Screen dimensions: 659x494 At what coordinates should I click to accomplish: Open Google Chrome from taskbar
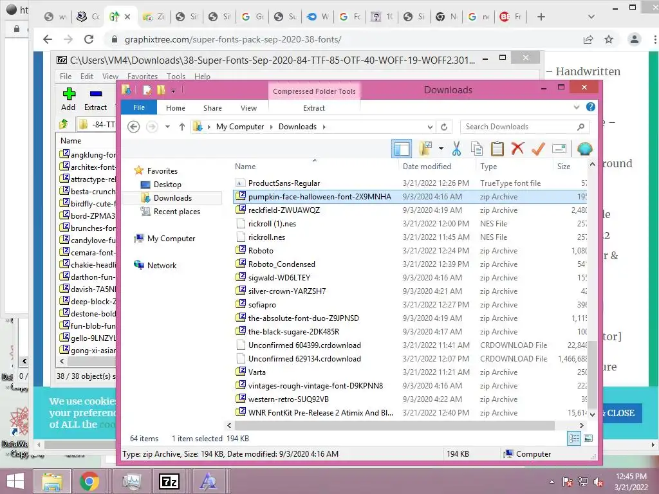click(x=89, y=481)
